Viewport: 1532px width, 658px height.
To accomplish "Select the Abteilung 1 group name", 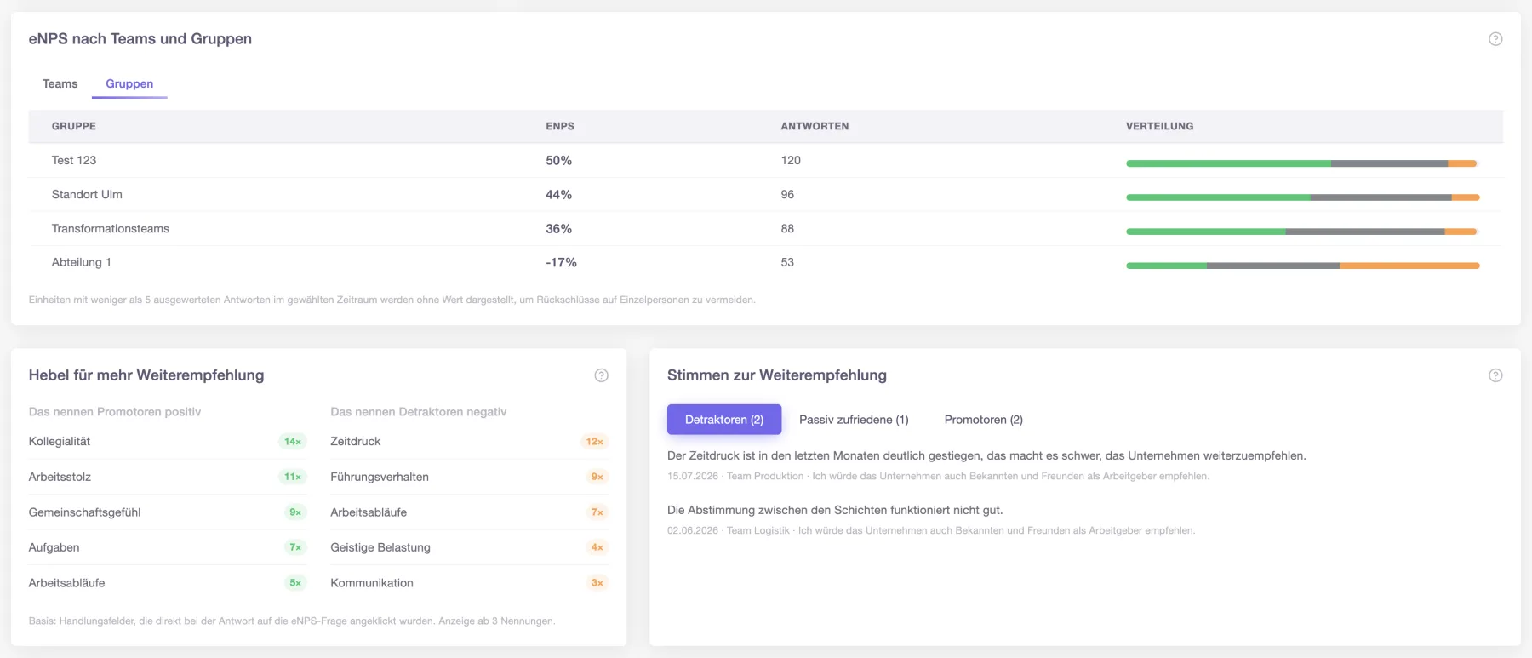I will point(82,262).
